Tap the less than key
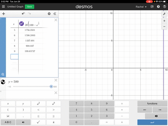The height and width of the screenshot is (126, 168). 38,110
